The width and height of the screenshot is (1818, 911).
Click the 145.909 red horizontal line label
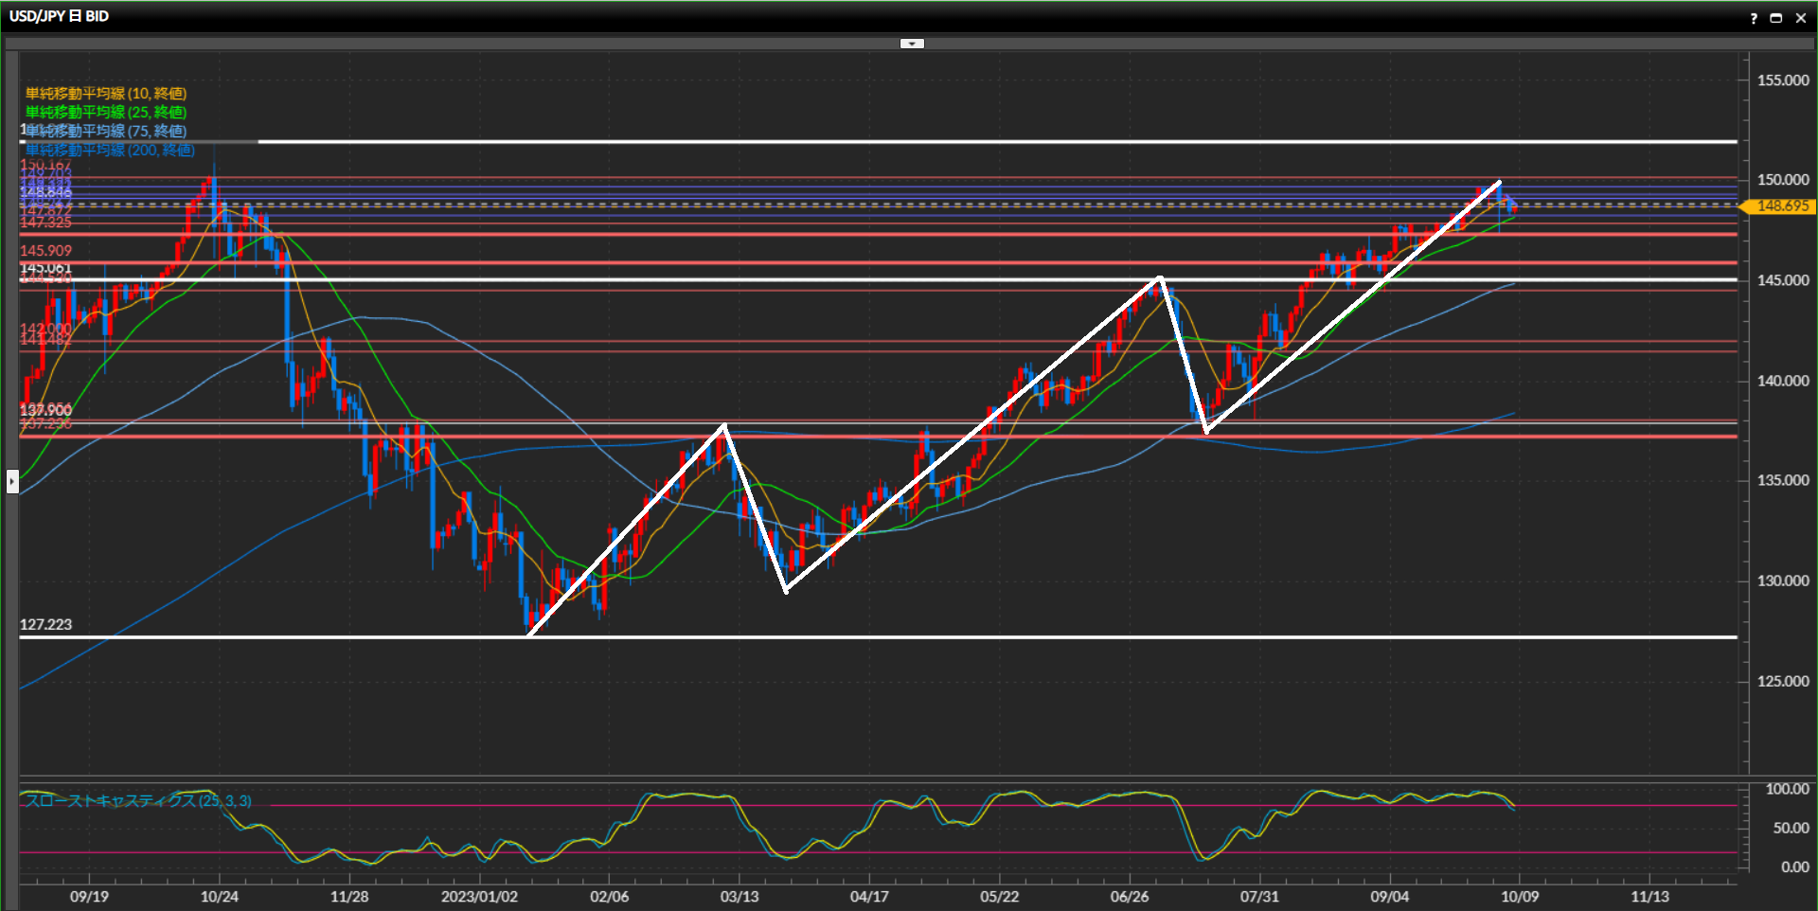tap(45, 251)
